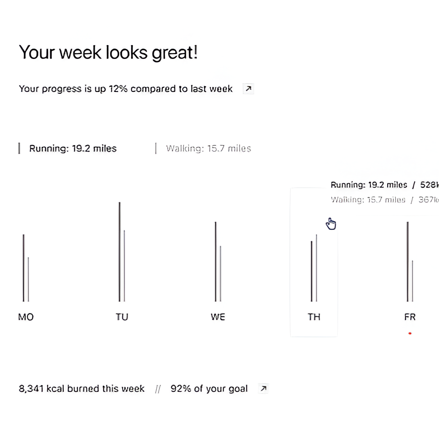Choose the WE day label
Viewport: 439px width, 427px height.
click(x=218, y=317)
